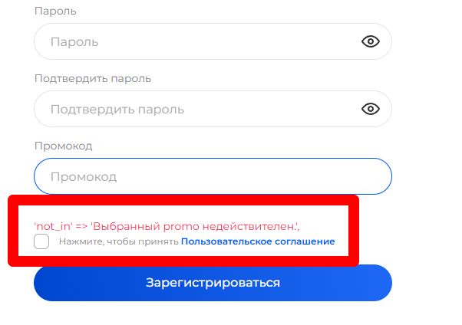Click into the Пароль input field
This screenshot has height=325, width=462.
point(192,41)
